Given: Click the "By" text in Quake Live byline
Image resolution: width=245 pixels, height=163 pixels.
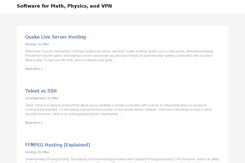Looking at the screenshot, I should coord(40,44).
